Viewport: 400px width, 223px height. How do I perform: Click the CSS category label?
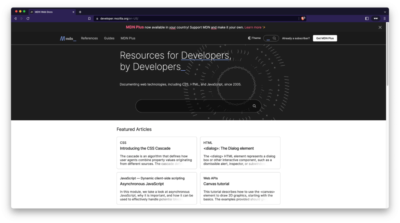(123, 143)
